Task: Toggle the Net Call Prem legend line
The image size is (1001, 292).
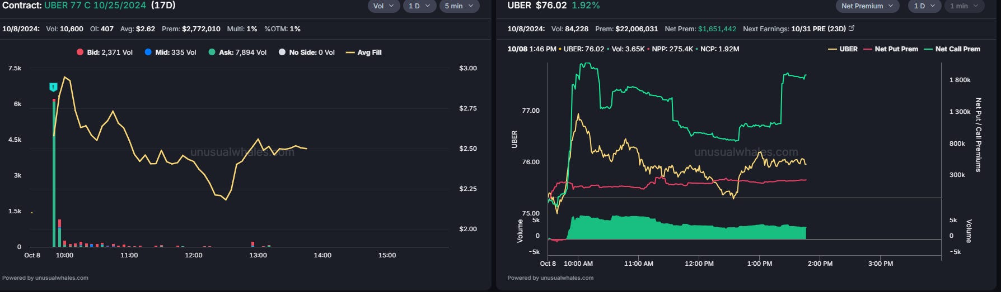Action: tap(952, 49)
